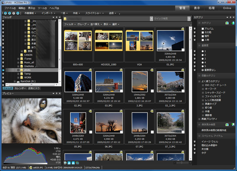
Task: Open the 並べ替え sort dropdown
Action: point(96,24)
